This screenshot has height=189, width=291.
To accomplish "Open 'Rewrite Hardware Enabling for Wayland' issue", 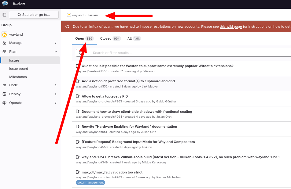I will pyautogui.click(x=129, y=127).
